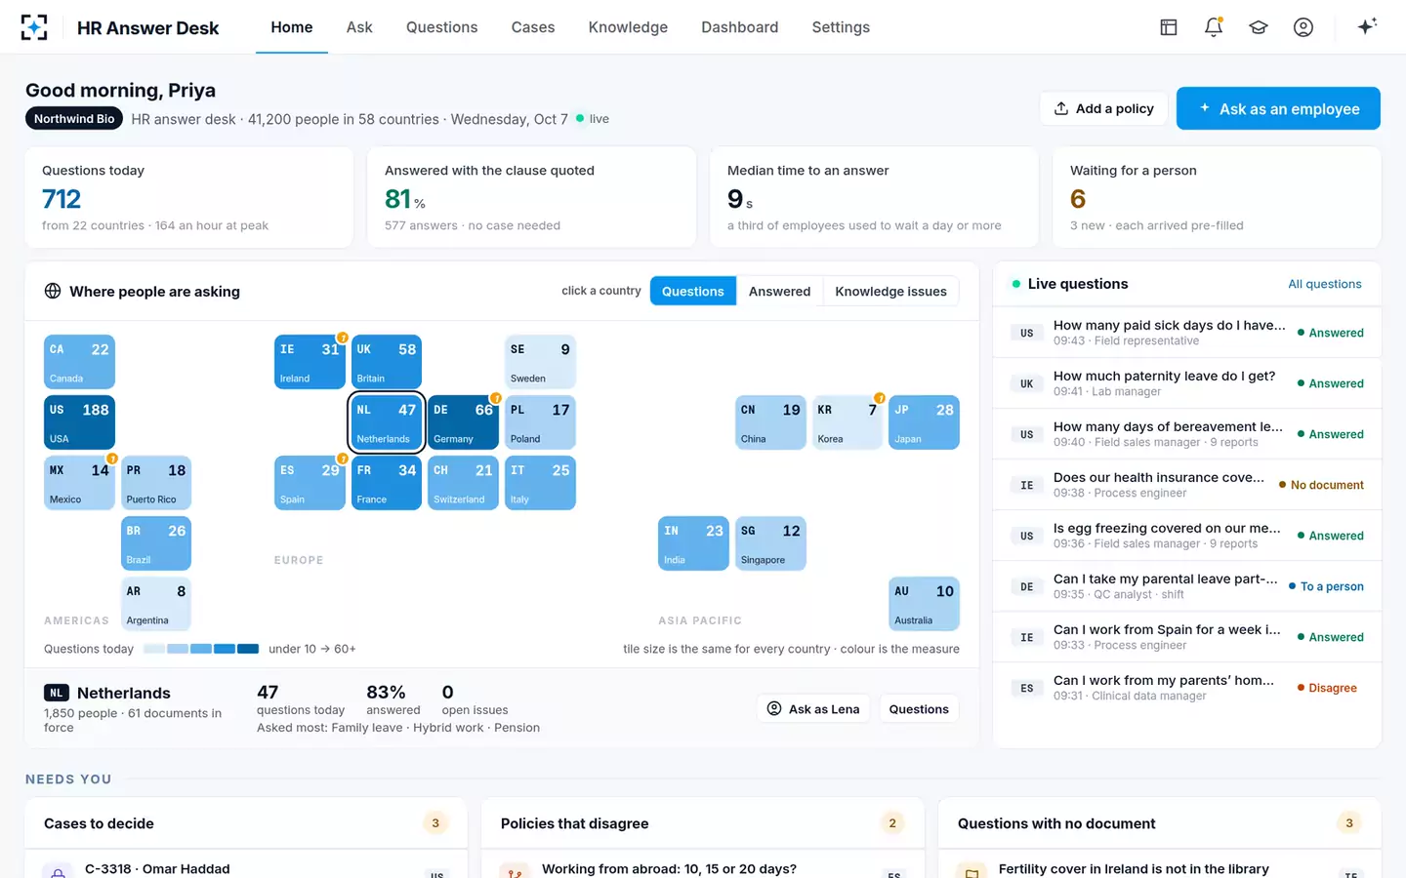
Task: Open the paternity leave live question
Action: [x=1187, y=383]
